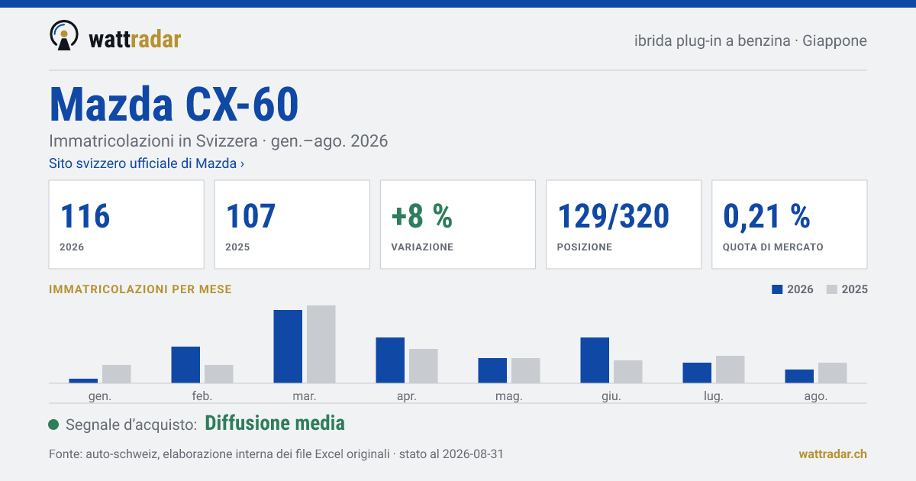Click the mar. month axis label
The height and width of the screenshot is (481, 916).
[x=305, y=396]
